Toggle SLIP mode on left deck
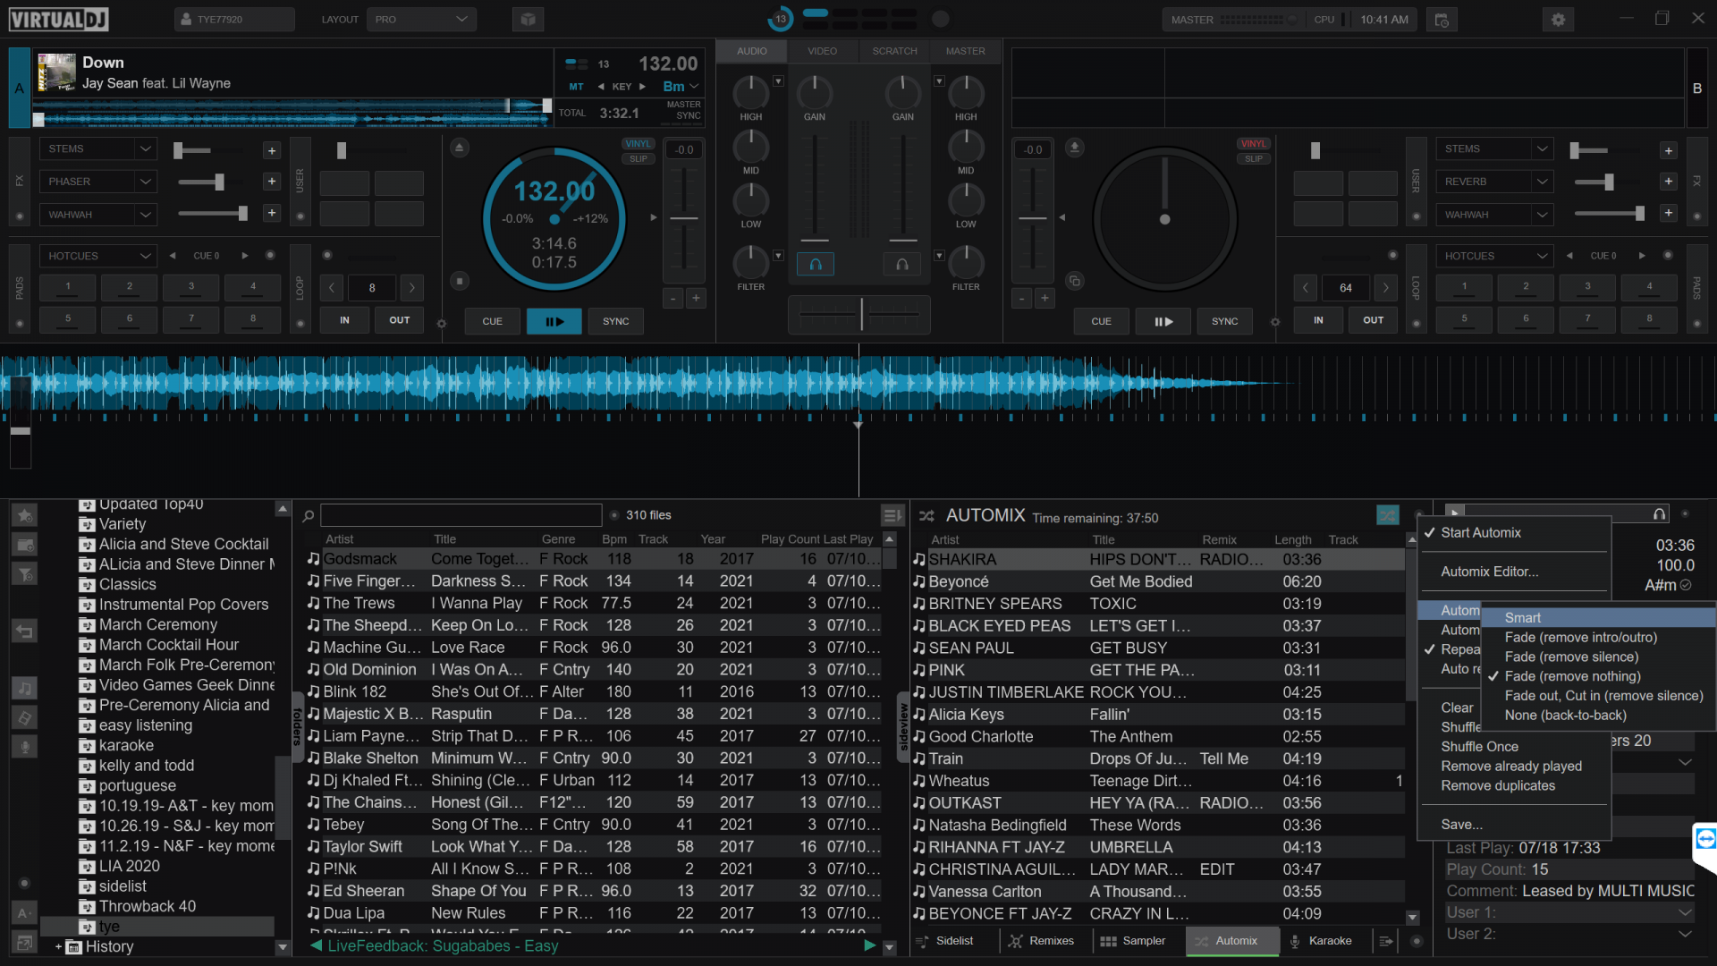Screen dimensions: 1717x966 coord(638,159)
